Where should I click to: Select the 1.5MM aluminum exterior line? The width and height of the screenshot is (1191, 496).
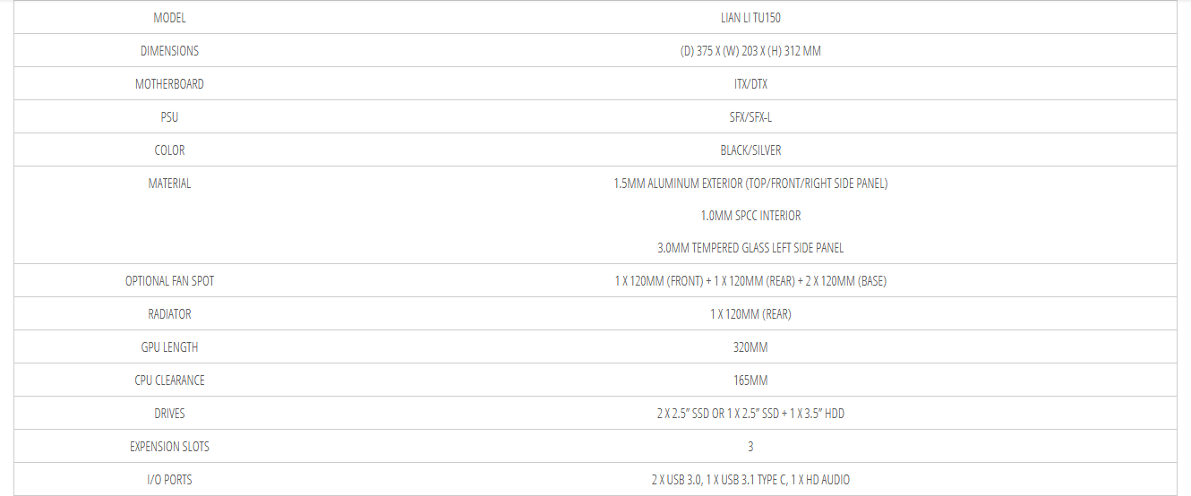[x=750, y=184]
